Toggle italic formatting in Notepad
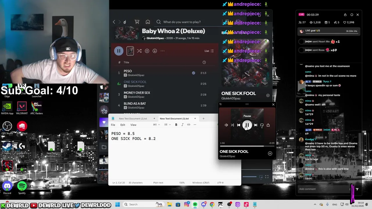 tap(182, 125)
